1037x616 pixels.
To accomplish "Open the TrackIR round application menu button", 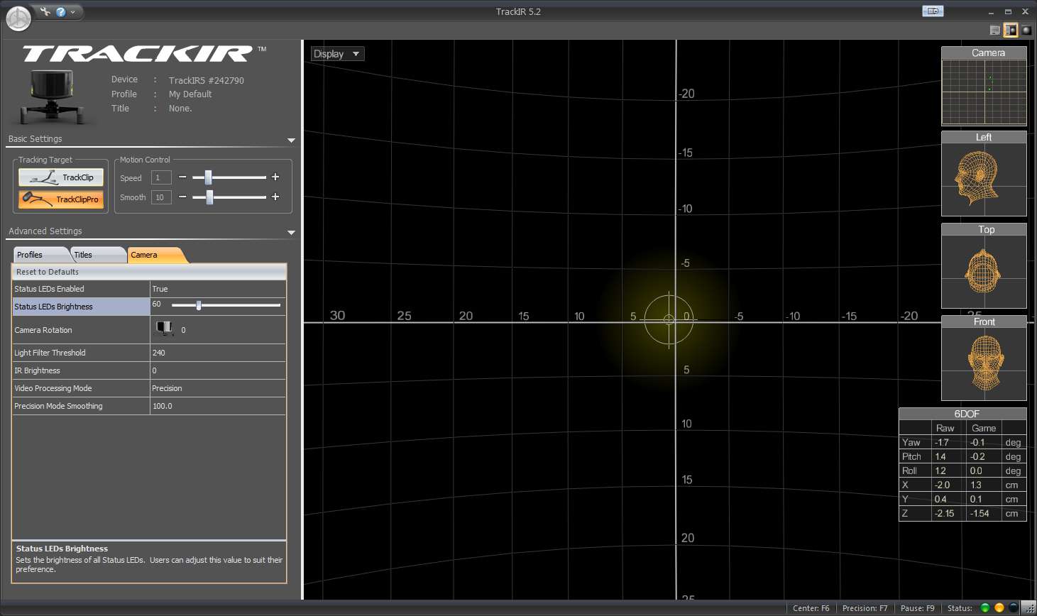I will [x=18, y=18].
